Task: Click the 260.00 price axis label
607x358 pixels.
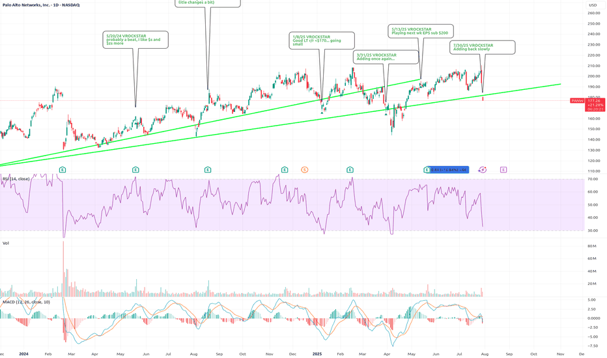Action: coord(594,13)
